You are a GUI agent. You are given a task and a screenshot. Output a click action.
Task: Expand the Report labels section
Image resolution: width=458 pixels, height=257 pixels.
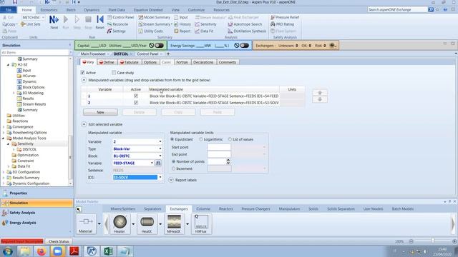[x=171, y=180]
